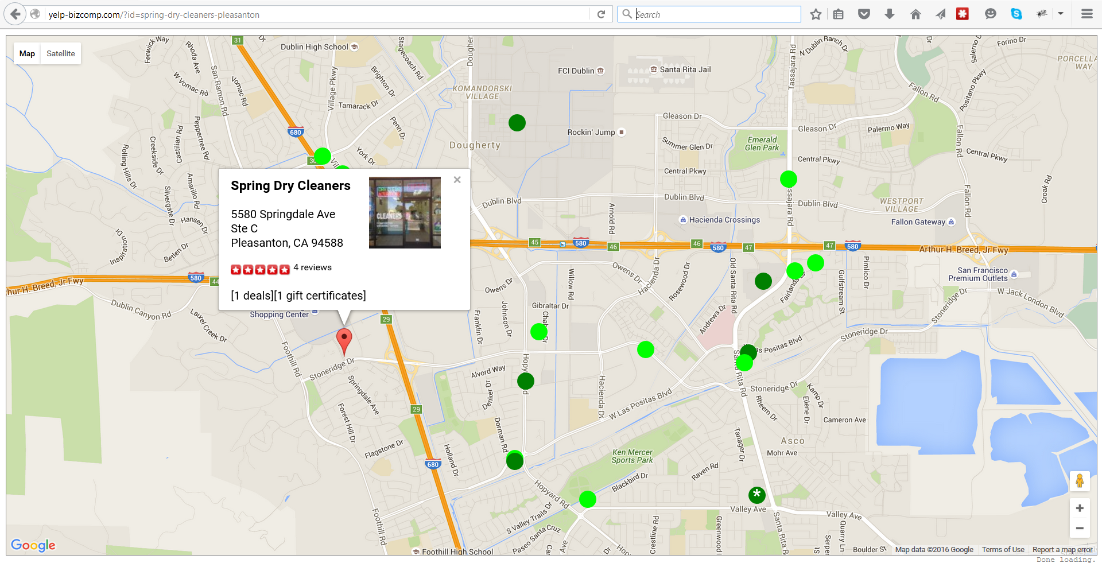Select the red map pin marker
1102x567 pixels.
[344, 341]
